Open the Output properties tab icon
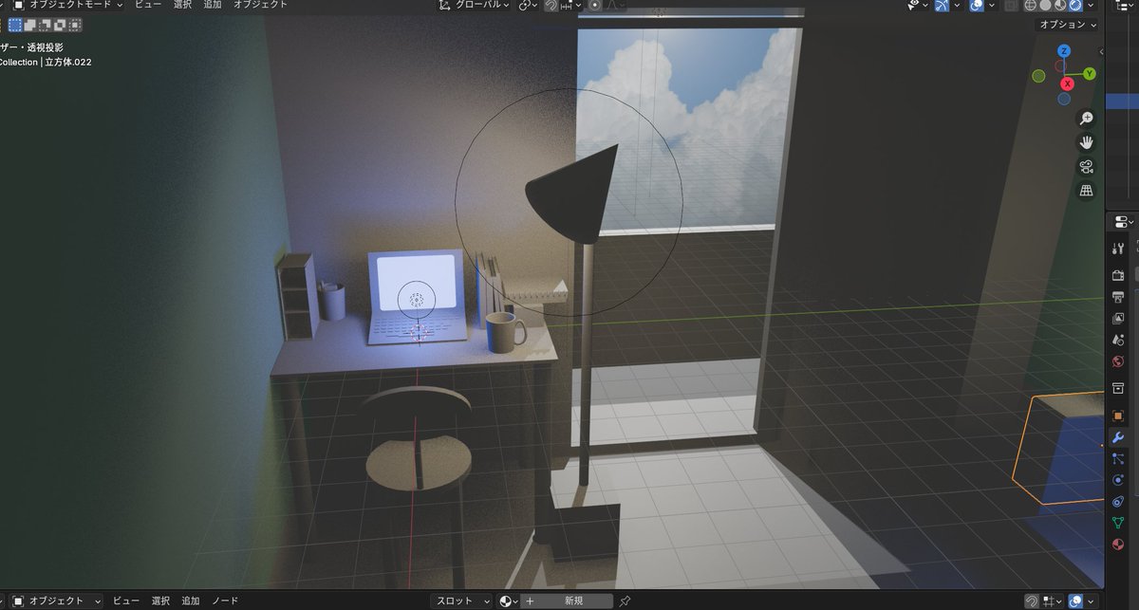 (1117, 297)
